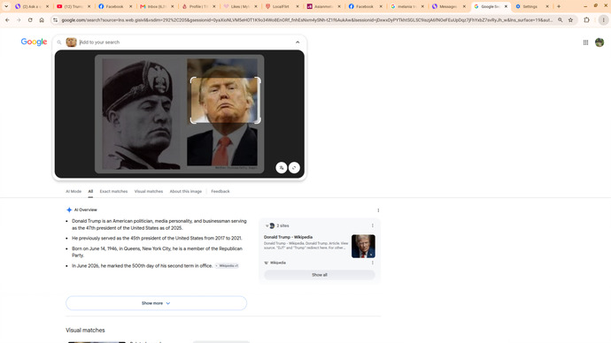Open the Visual matches tab
The height and width of the screenshot is (343, 611).
[x=149, y=191]
